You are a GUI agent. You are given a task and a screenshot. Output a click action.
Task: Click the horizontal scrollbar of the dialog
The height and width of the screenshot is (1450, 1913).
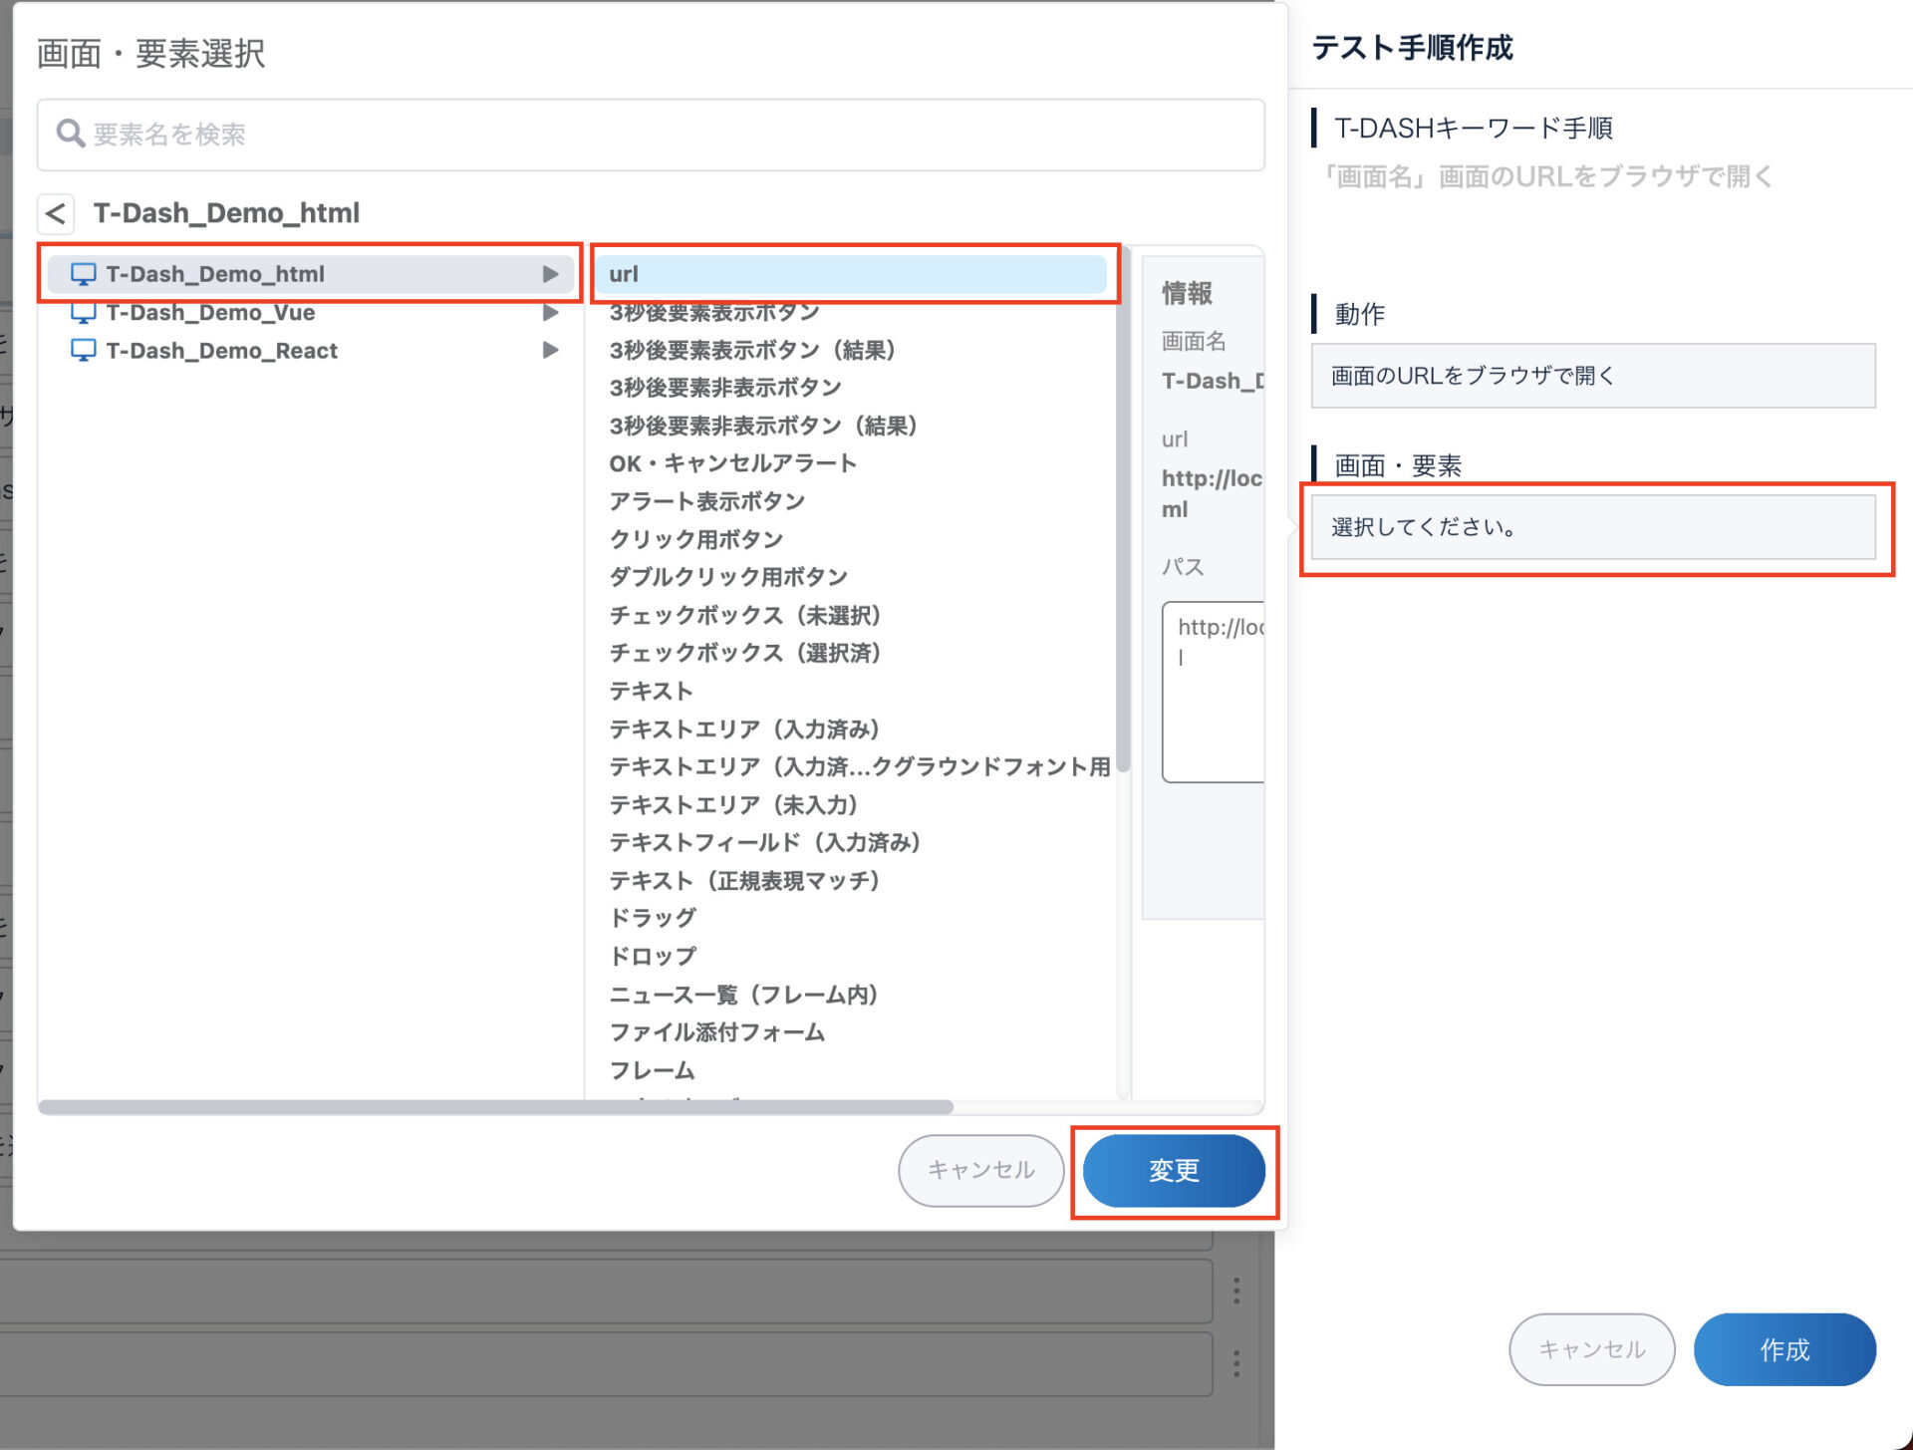[x=495, y=1107]
